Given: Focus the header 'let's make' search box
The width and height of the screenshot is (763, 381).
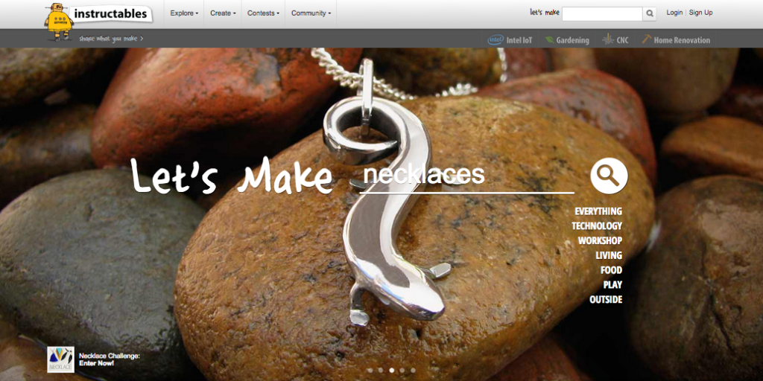Looking at the screenshot, I should click(x=602, y=13).
